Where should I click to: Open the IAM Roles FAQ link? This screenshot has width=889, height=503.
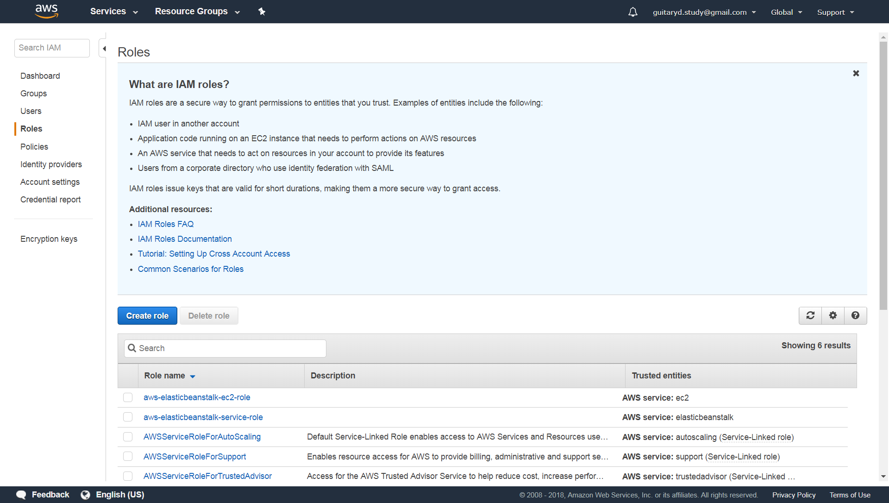166,224
